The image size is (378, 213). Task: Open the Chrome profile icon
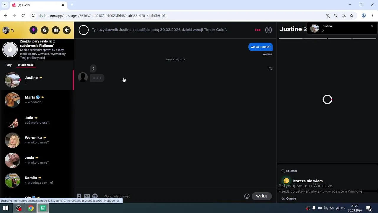[x=364, y=16]
